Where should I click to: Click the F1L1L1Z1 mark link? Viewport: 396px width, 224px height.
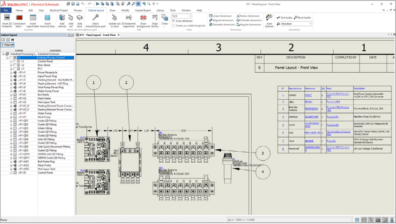331,141
